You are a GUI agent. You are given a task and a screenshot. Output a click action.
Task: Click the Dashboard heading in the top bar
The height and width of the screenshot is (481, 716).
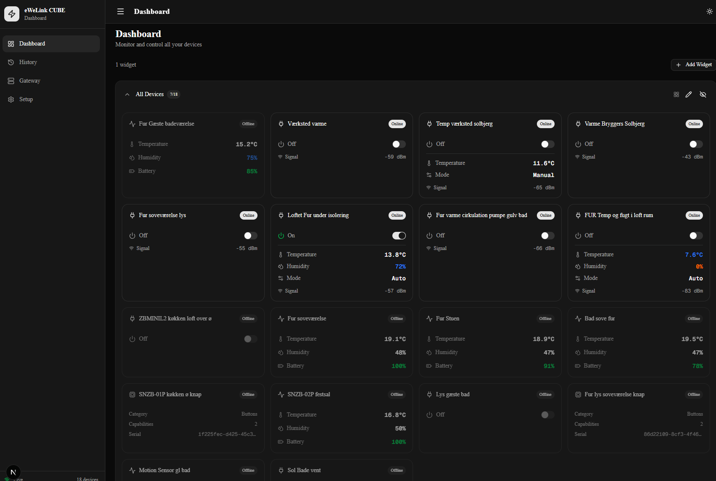click(x=152, y=11)
